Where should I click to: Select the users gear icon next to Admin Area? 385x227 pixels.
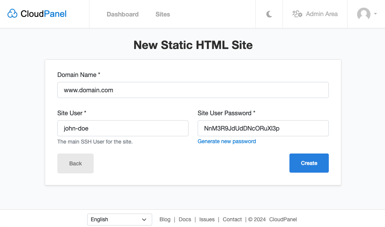(x=297, y=14)
